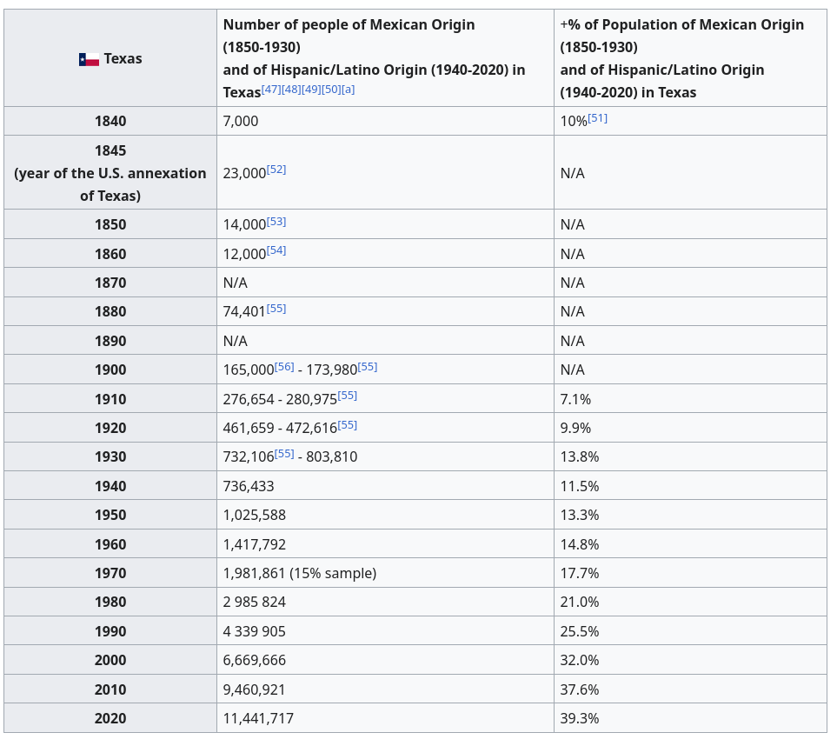Open citation [49] in the header

click(x=312, y=90)
